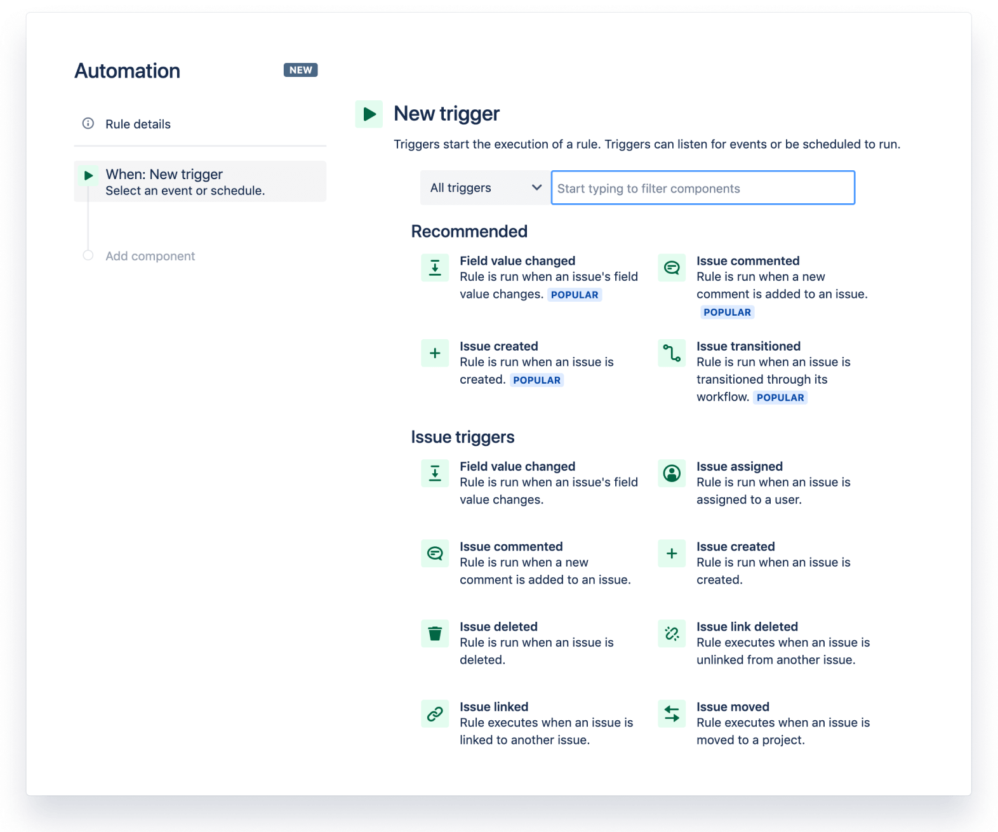Click the Issue transitioned workflow icon
The height and width of the screenshot is (832, 998).
(672, 353)
